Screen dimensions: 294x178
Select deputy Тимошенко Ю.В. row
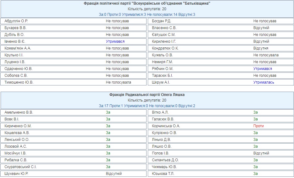[74, 82]
